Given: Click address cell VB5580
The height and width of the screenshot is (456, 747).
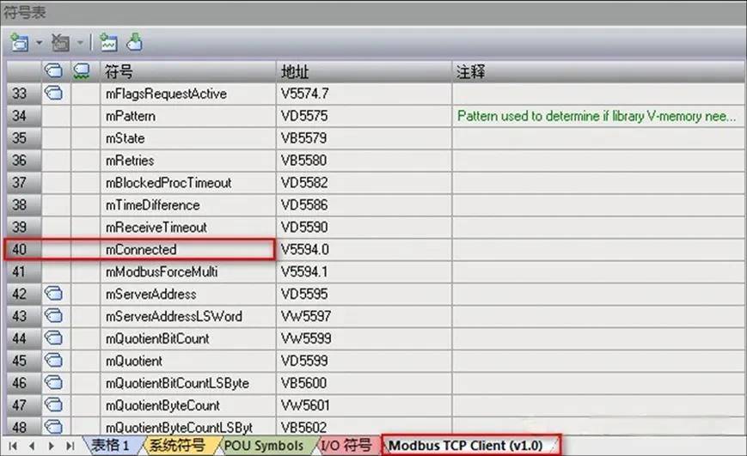Looking at the screenshot, I should click(x=364, y=161).
